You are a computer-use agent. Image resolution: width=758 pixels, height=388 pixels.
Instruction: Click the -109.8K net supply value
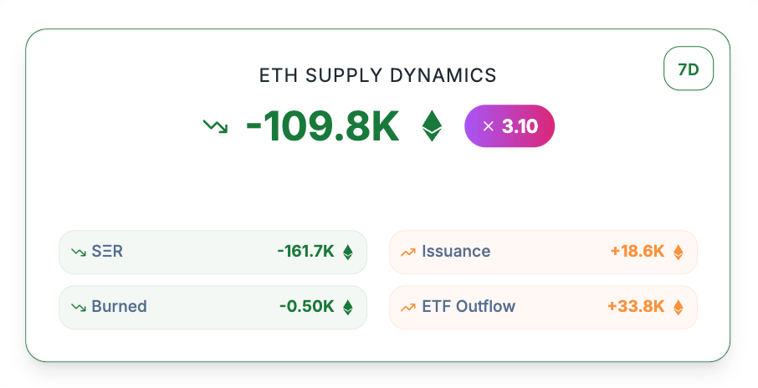point(322,126)
